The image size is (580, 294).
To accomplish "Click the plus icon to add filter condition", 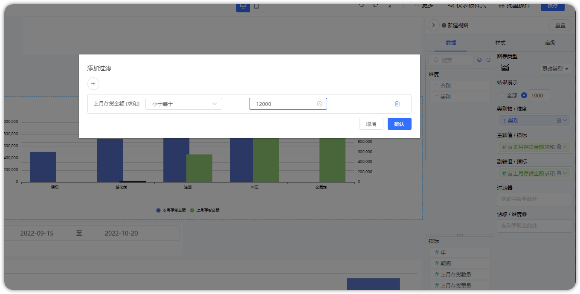I will [x=93, y=84].
